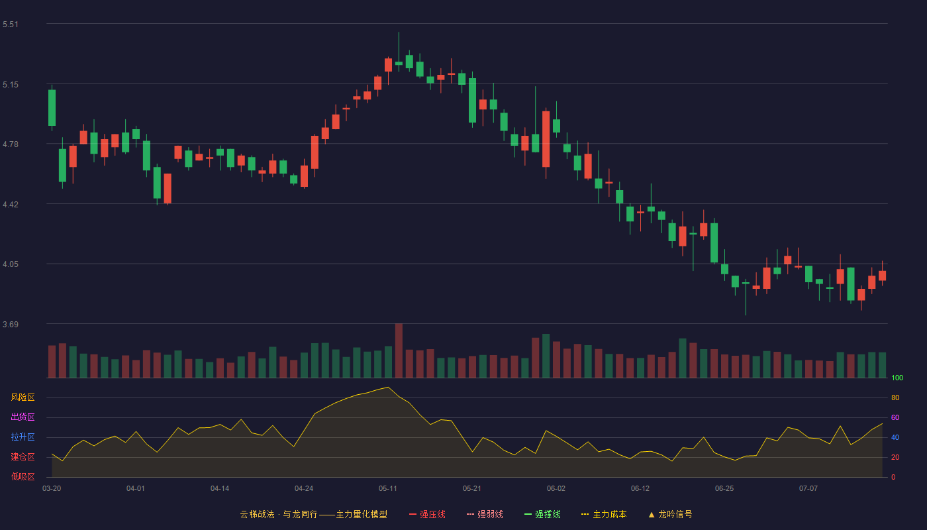This screenshot has height=530, width=927.
Task: Click the 低吸区 zone label
Action: pyautogui.click(x=23, y=477)
